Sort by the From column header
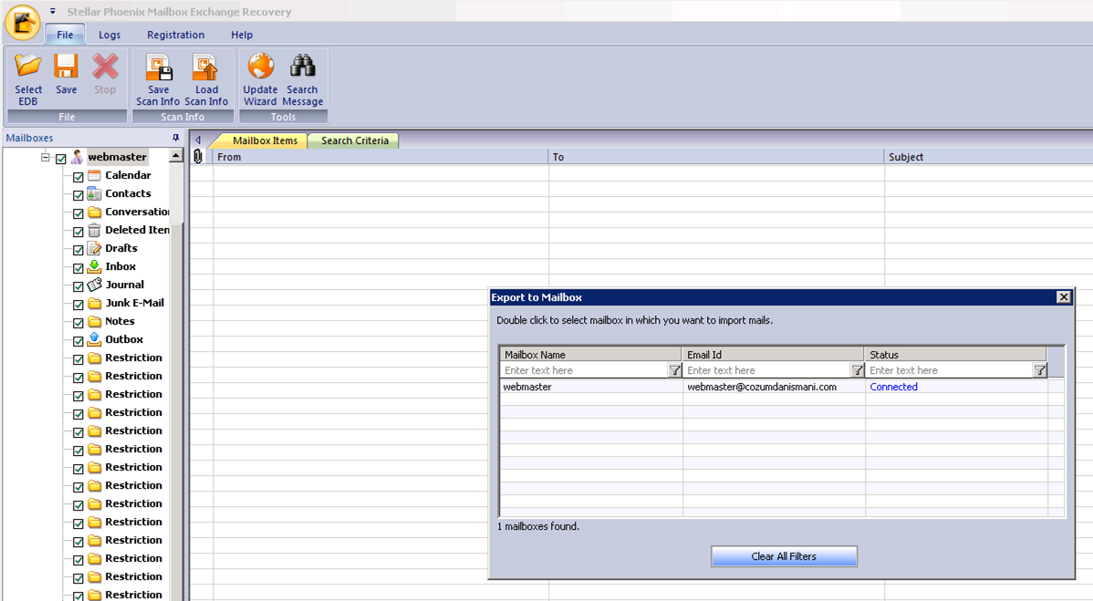The image size is (1093, 601). pyautogui.click(x=380, y=157)
